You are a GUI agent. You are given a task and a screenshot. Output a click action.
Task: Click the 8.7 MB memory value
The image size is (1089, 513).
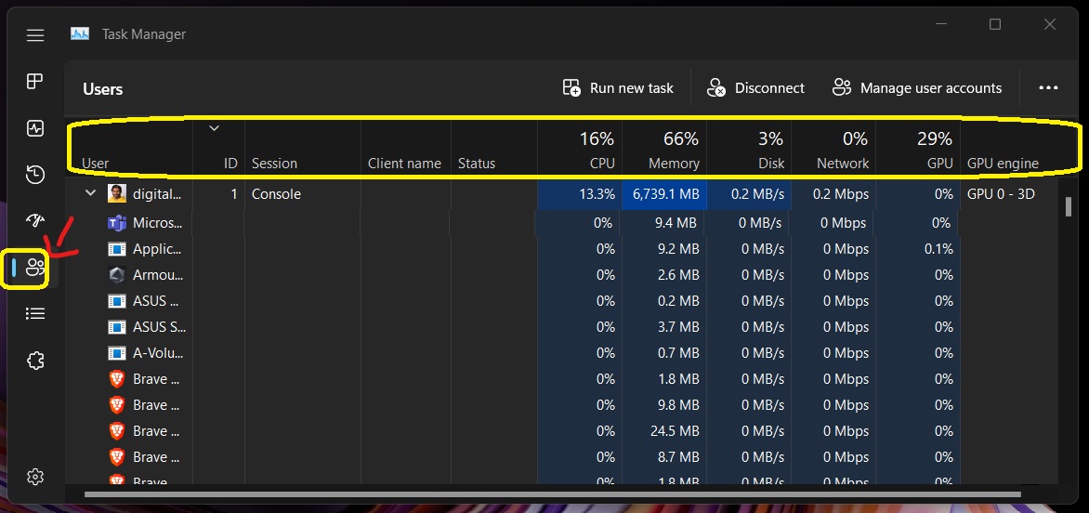click(678, 456)
